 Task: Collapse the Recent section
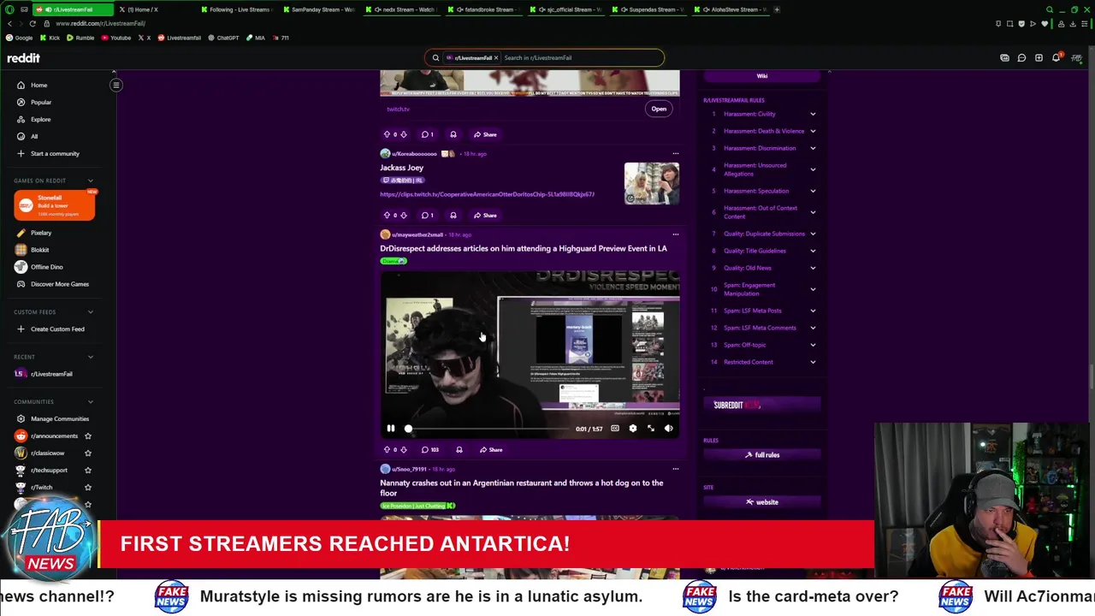[x=91, y=357]
